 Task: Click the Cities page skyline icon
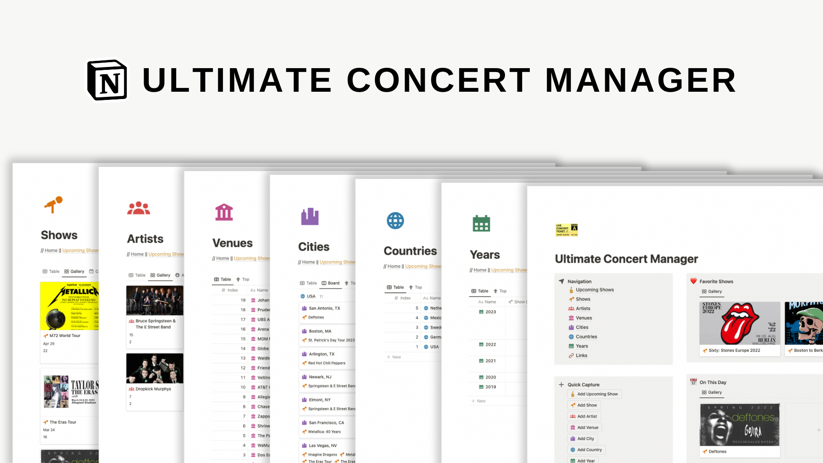309,216
